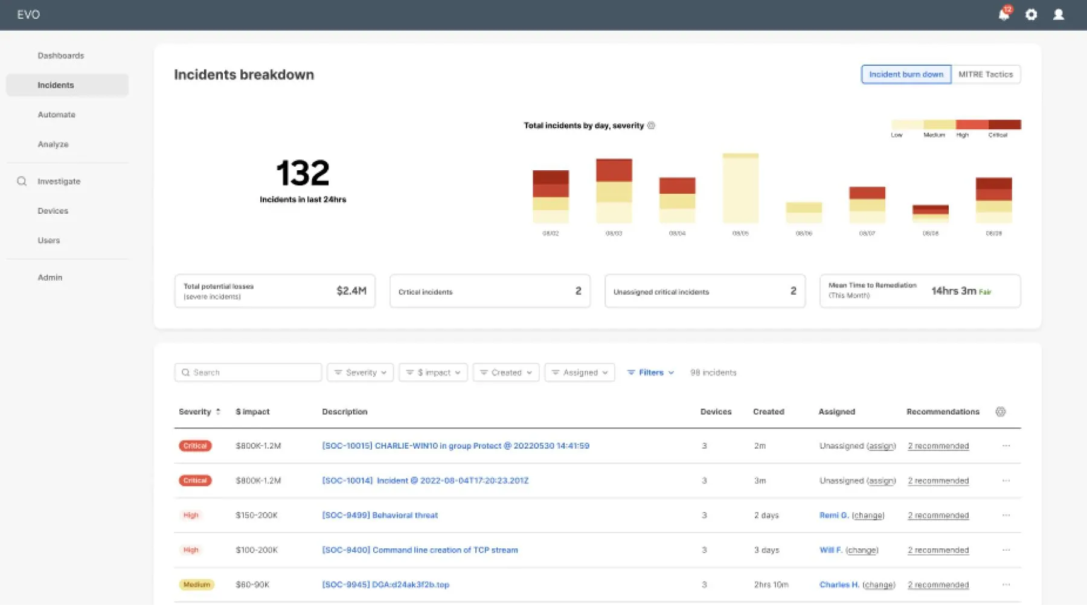Click the 08/05 bar in chart
The height and width of the screenshot is (605, 1087).
tap(740, 188)
